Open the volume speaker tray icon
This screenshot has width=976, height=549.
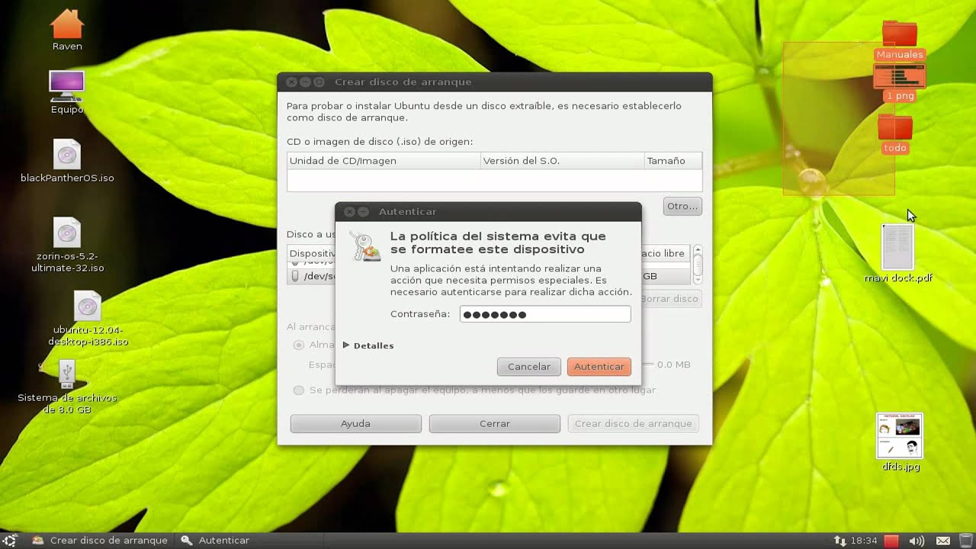[x=917, y=541]
